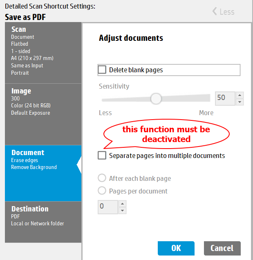Click the Sensitivity slider handle
This screenshot has height=260, width=253.
tap(156, 98)
